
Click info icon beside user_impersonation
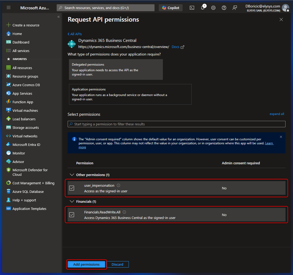click(118, 185)
